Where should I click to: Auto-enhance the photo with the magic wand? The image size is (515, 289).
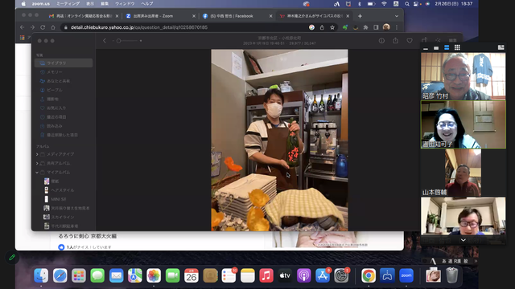[x=438, y=40]
